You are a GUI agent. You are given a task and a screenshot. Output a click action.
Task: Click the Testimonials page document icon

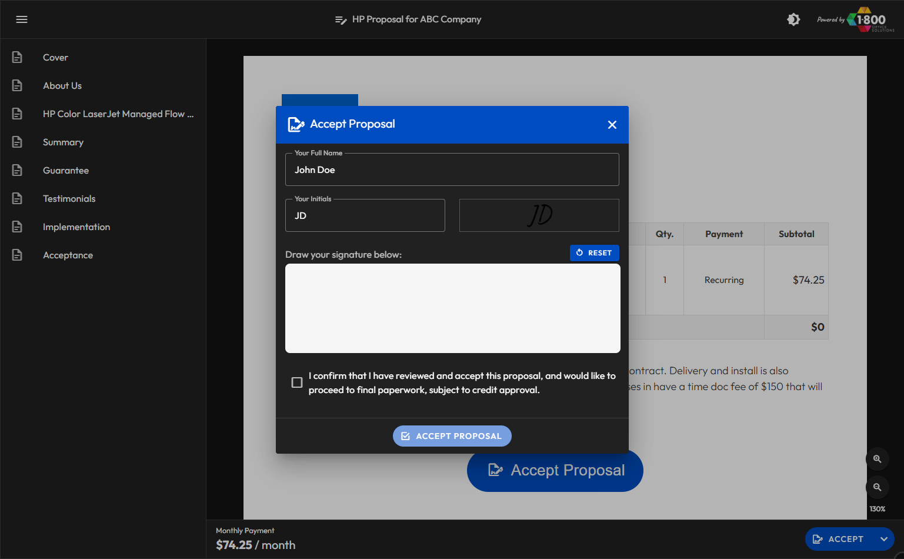tap(17, 198)
